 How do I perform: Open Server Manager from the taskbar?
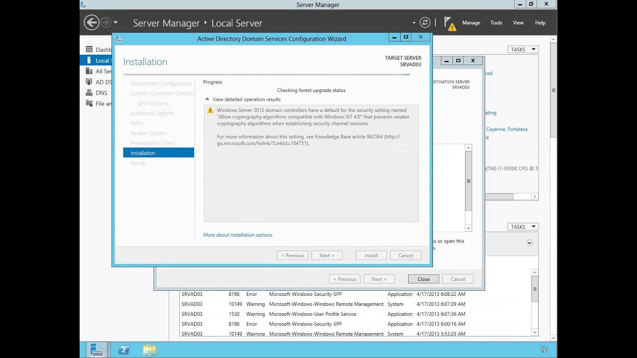click(97, 350)
